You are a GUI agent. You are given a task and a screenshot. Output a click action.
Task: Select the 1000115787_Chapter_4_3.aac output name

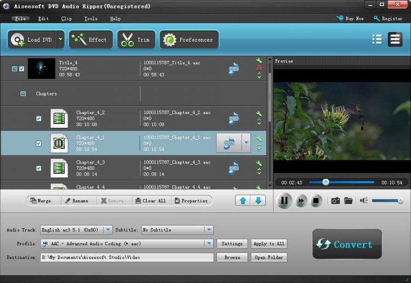tap(177, 162)
